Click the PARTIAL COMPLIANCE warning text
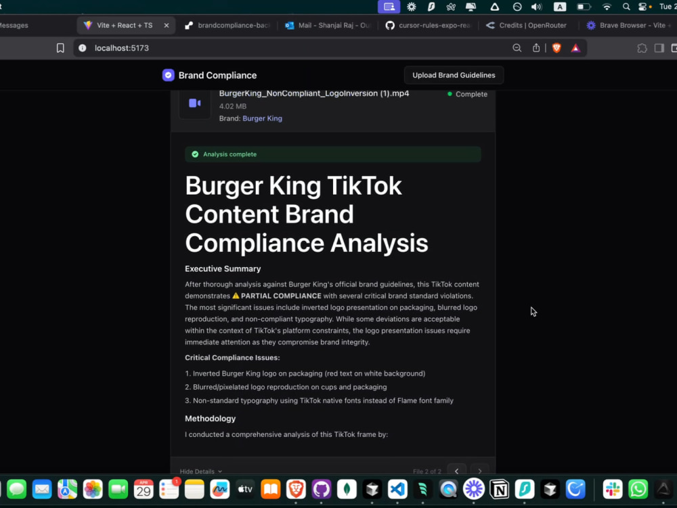The image size is (677, 508). pyautogui.click(x=277, y=296)
